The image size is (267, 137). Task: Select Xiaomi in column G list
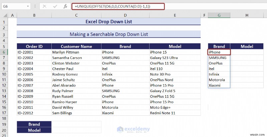point(219,85)
